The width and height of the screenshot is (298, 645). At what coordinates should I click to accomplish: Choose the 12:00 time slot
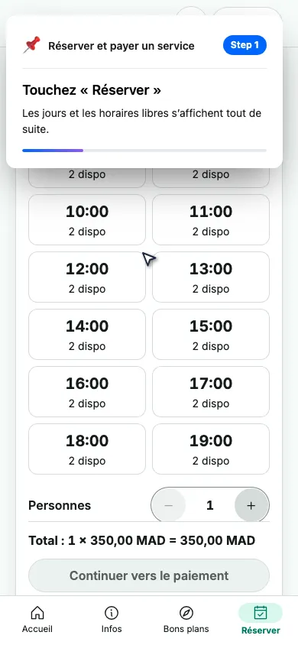point(87,277)
